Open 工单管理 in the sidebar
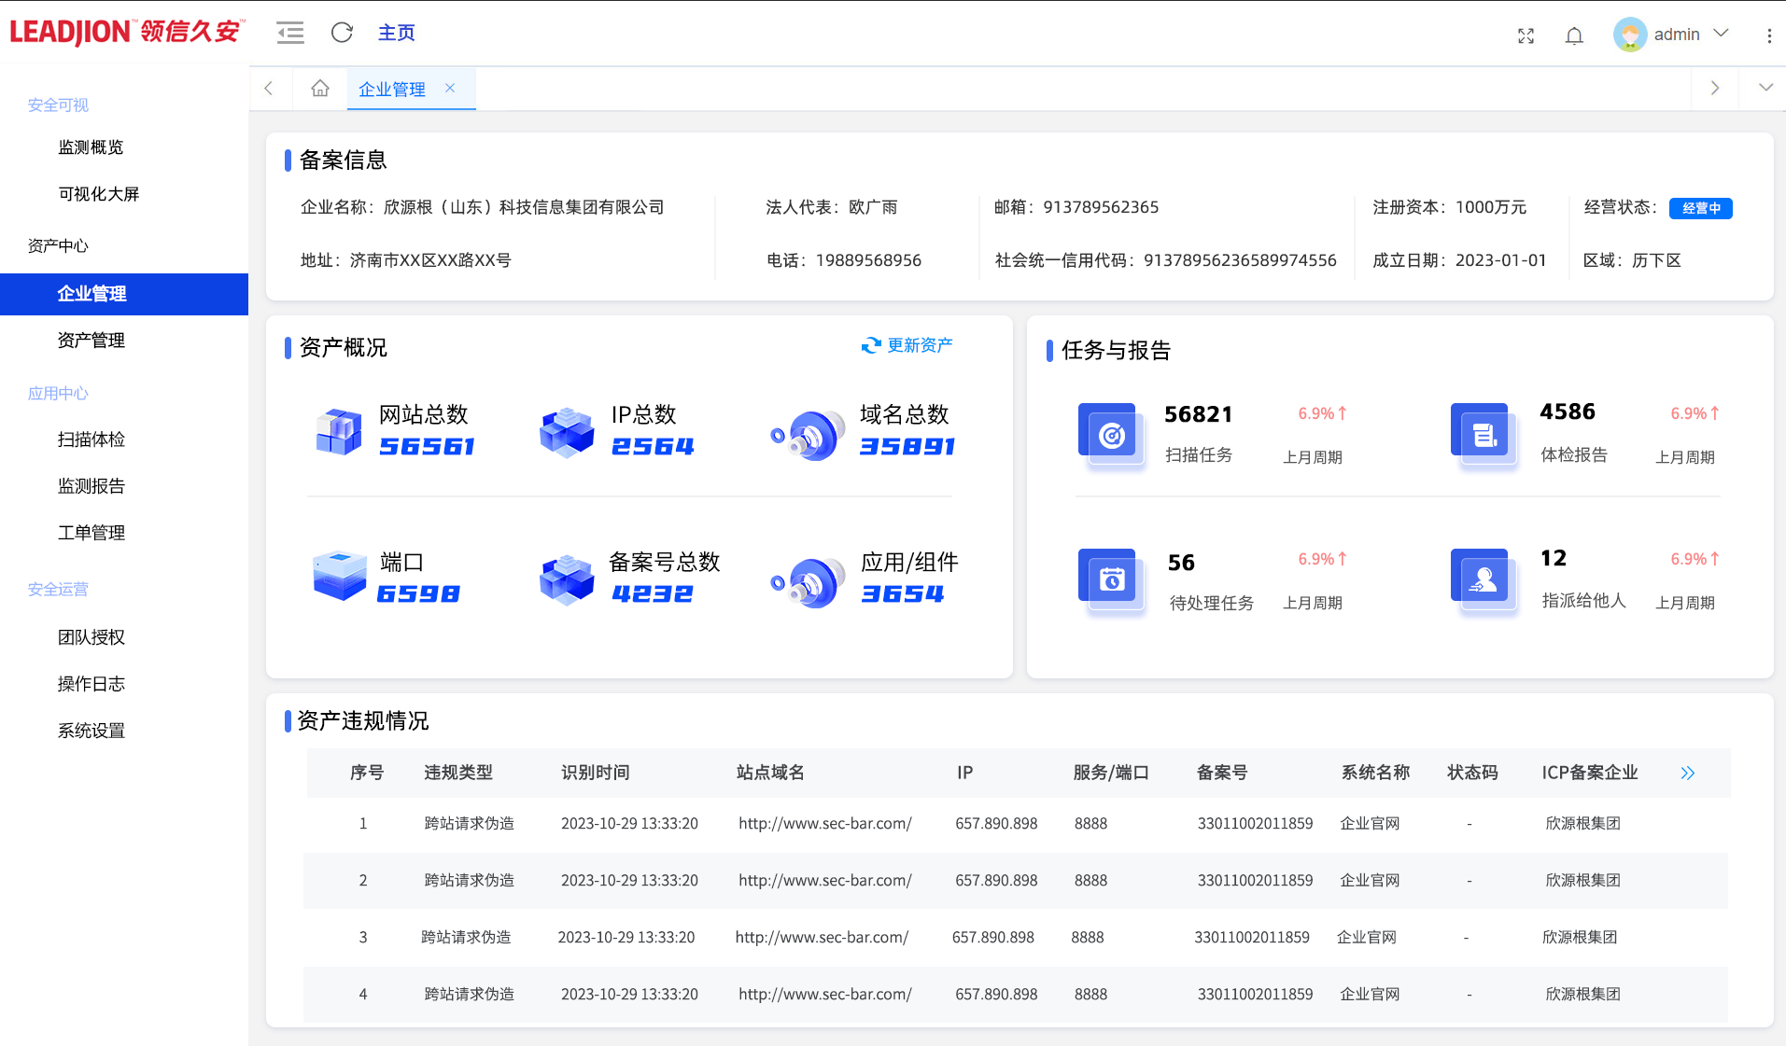The height and width of the screenshot is (1046, 1786). pyautogui.click(x=91, y=533)
